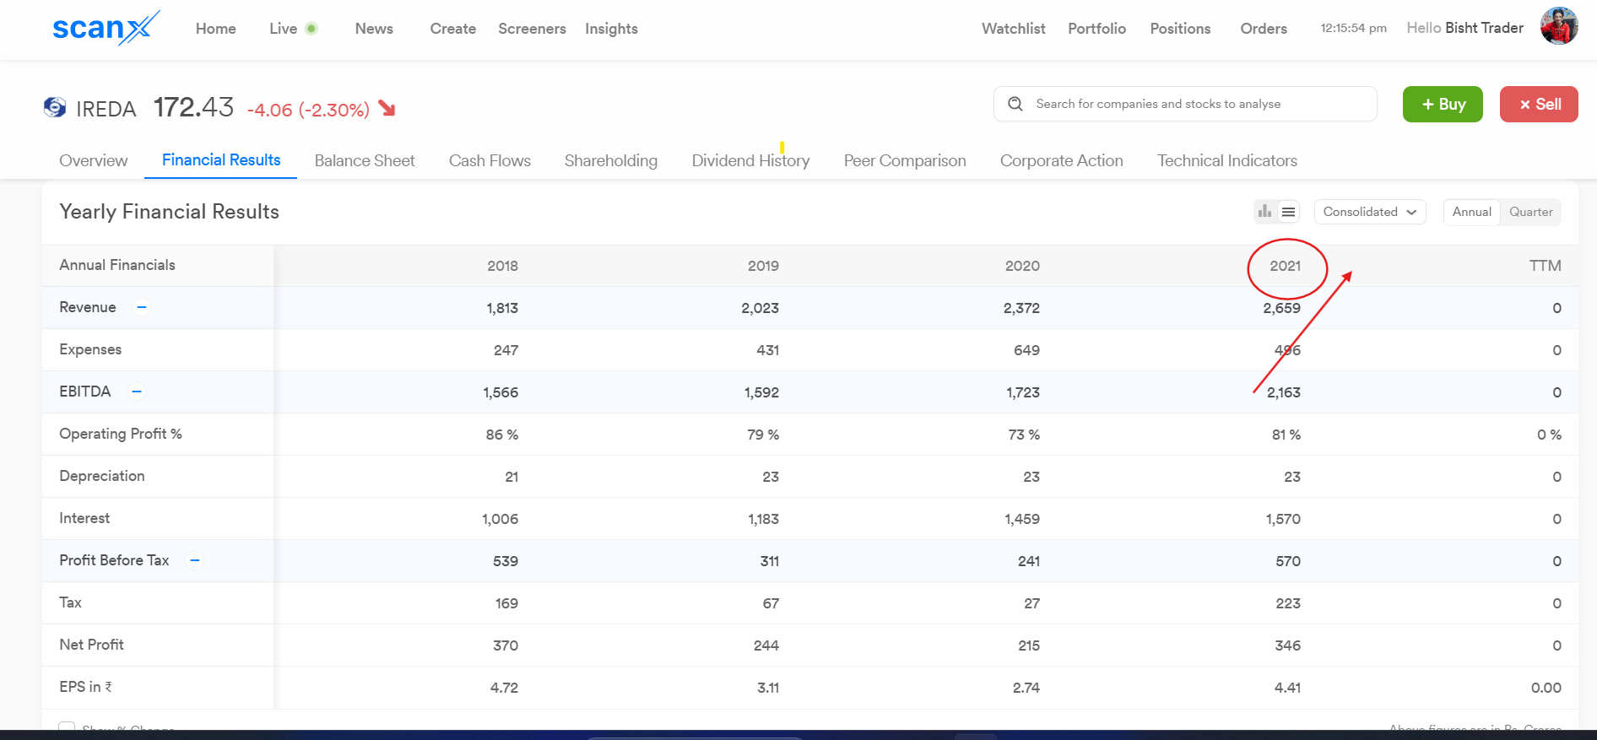The height and width of the screenshot is (740, 1597).
Task: Open the Watchlist
Action: (x=1014, y=29)
